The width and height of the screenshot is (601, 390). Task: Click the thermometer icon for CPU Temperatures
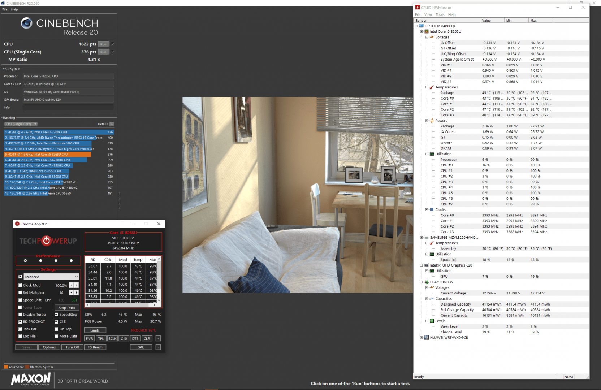coord(432,87)
